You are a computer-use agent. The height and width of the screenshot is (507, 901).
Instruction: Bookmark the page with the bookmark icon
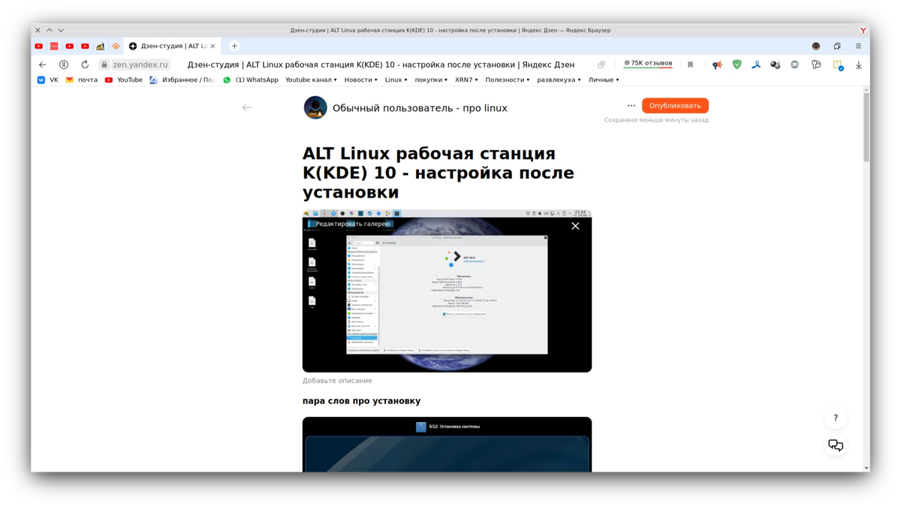690,65
